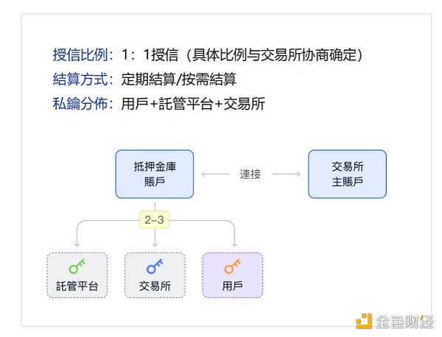
Task: Click the yellow 2-3 badge
Action: (155, 218)
